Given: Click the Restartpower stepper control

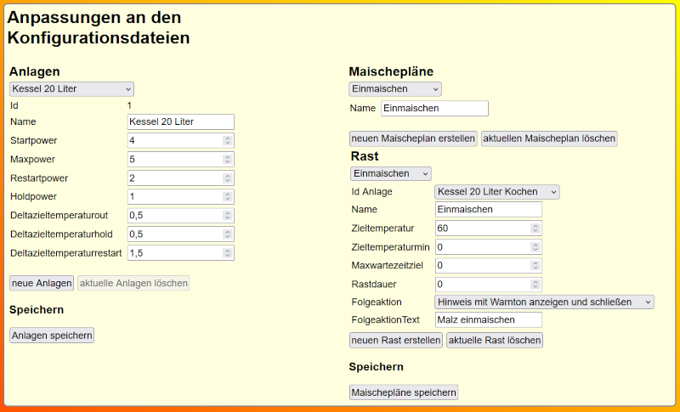Looking at the screenshot, I should tap(227, 178).
